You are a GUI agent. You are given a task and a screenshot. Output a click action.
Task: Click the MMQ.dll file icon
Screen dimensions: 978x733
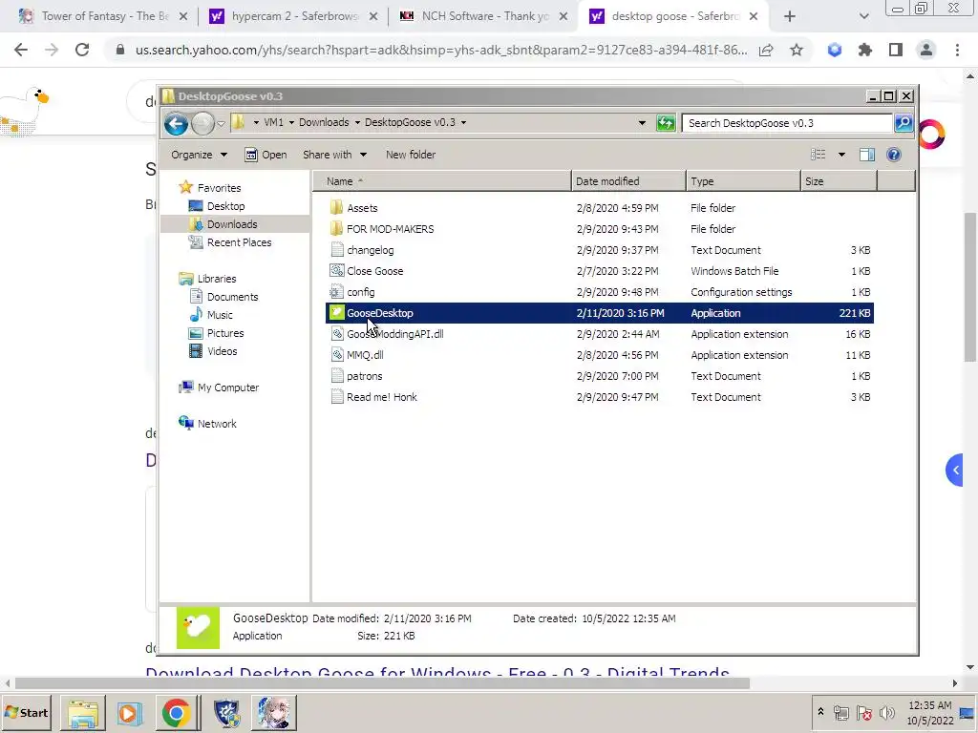tap(337, 355)
